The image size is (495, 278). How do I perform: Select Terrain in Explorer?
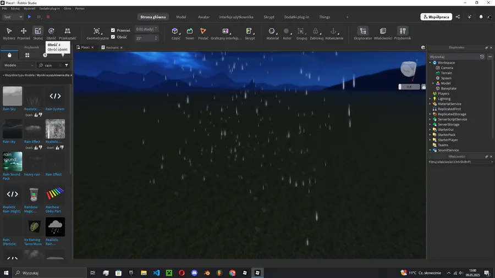click(446, 73)
